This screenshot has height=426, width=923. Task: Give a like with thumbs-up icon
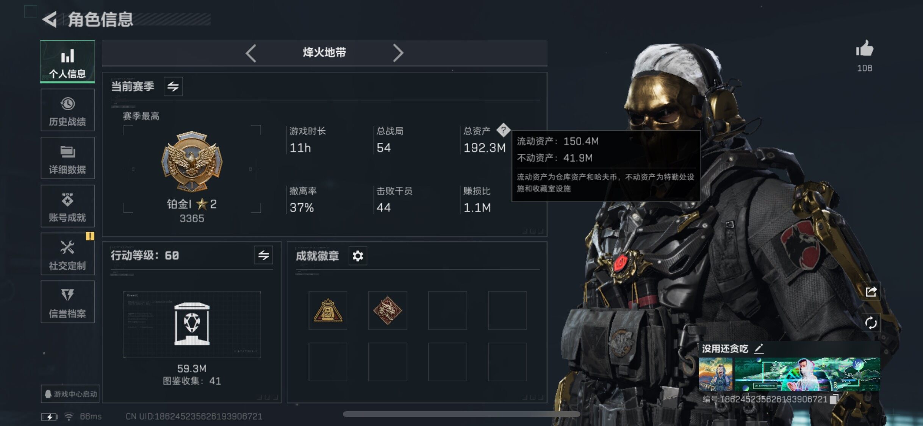(864, 49)
